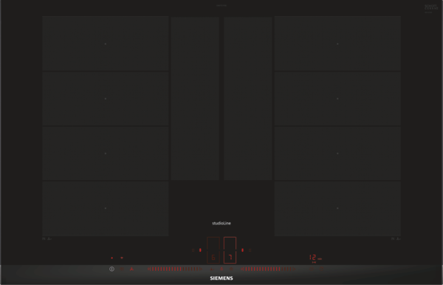Select the zone display showing 6
The height and width of the screenshot is (285, 443).
(213, 250)
